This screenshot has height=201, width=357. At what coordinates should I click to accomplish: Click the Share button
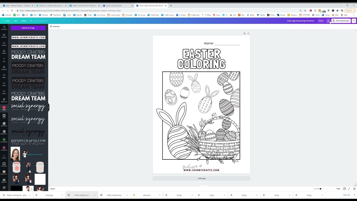(321, 21)
